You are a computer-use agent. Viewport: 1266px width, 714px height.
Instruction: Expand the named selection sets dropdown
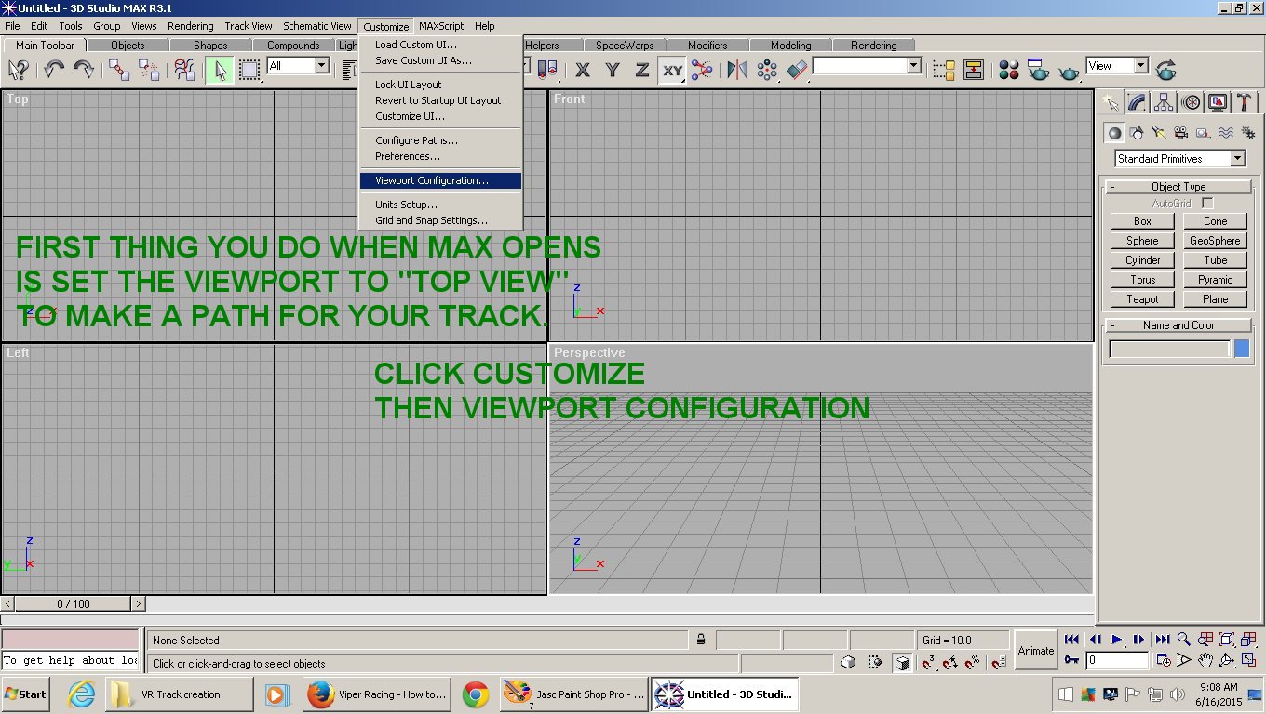[913, 66]
